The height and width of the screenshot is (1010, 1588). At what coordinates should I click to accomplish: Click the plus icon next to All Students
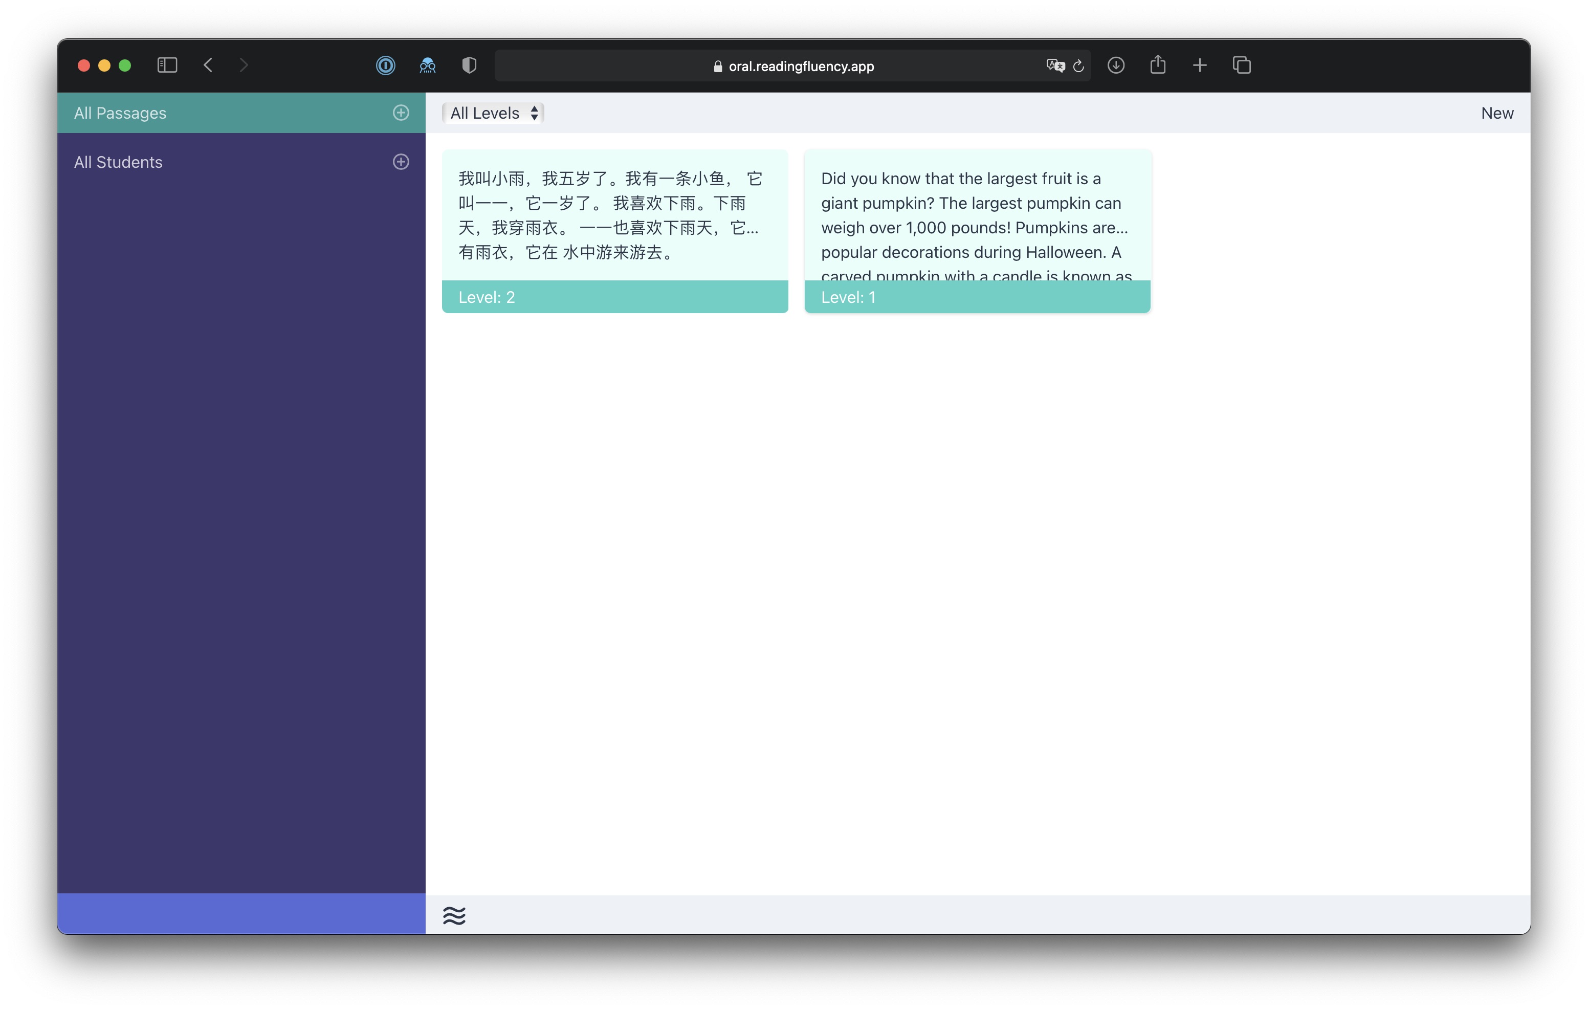coord(401,162)
